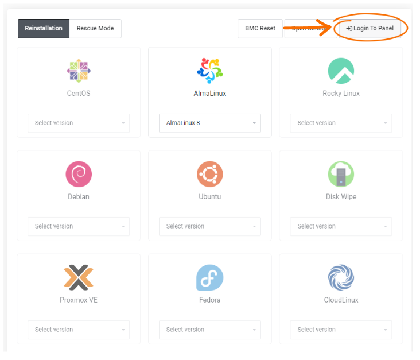Click the CentOS label text

coord(79,93)
